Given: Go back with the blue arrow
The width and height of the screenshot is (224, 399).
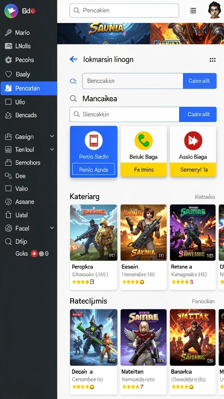Looking at the screenshot, I should (x=73, y=60).
